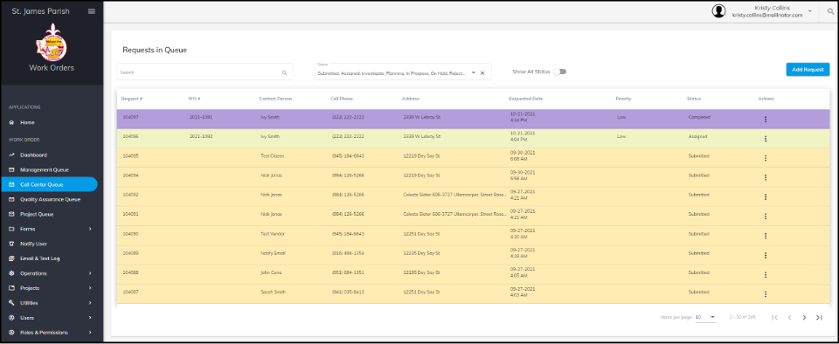Click the Add Request button
The image size is (839, 344).
tap(808, 70)
